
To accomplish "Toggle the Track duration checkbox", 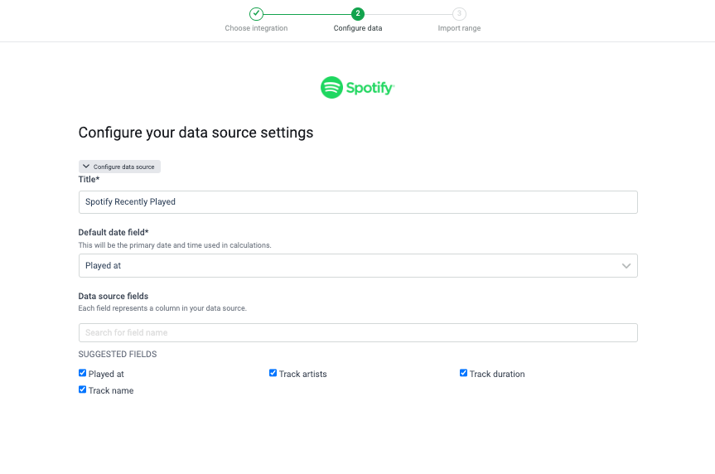I will [x=464, y=373].
